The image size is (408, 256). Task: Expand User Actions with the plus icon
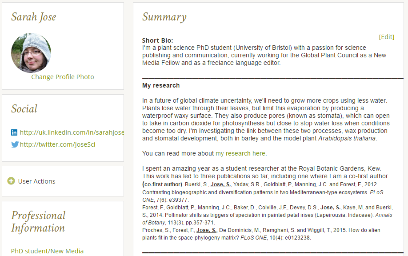click(12, 181)
